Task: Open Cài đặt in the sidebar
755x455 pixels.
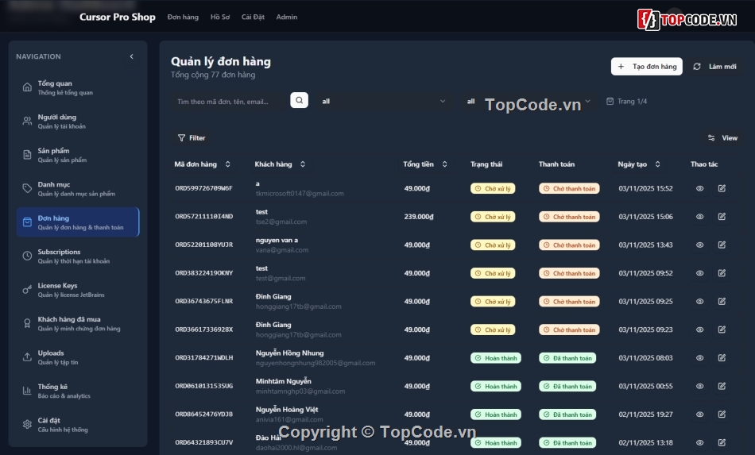Action: pos(78,424)
